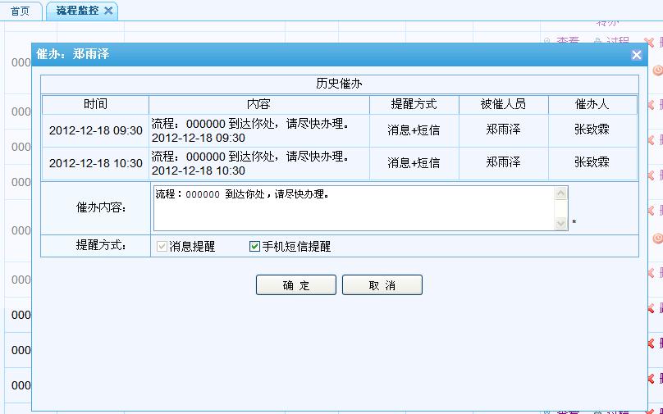Click the 确定 button
663x414 pixels.
[296, 285]
